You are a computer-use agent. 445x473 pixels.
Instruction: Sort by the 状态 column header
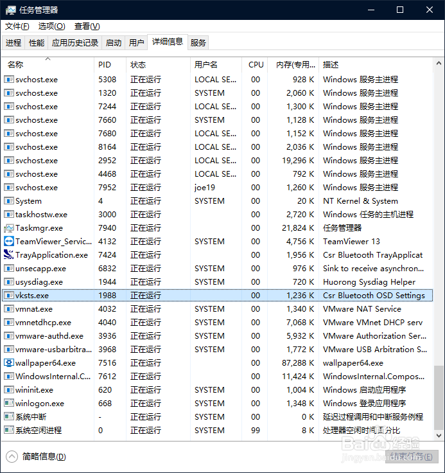point(158,64)
